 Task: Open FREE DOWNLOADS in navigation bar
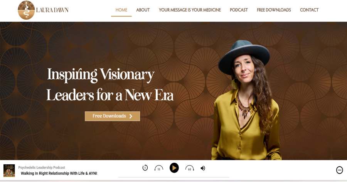click(274, 10)
